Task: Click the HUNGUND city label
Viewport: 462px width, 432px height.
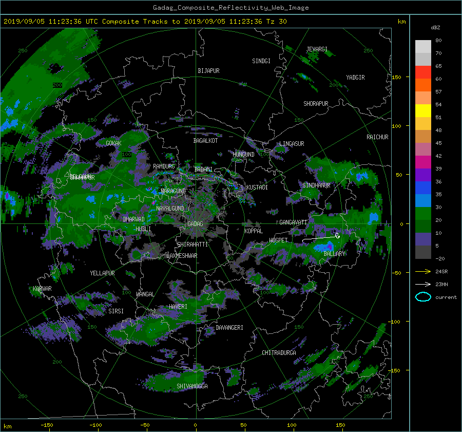Action: [243, 155]
